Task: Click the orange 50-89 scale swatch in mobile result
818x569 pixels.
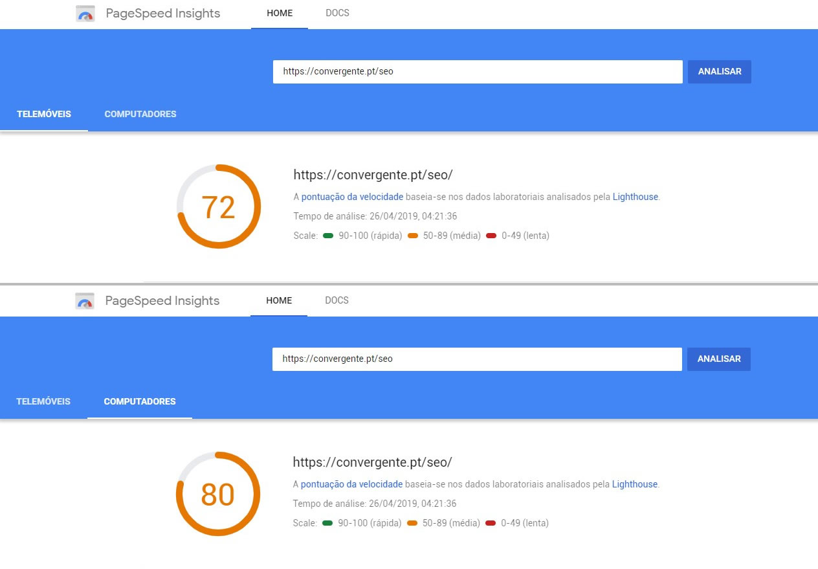Action: (x=413, y=236)
